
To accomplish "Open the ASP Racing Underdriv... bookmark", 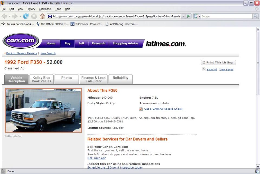I will [122, 24].
